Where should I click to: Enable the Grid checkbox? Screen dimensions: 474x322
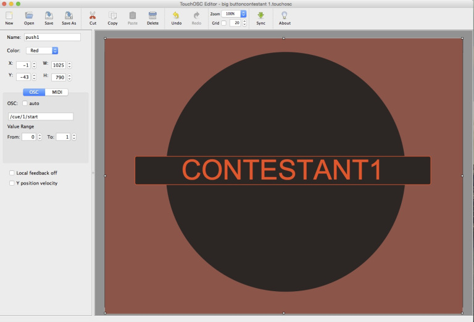pos(224,23)
